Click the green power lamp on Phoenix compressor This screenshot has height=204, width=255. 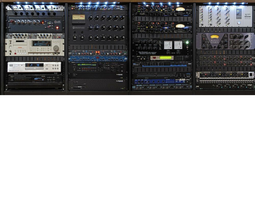[187, 43]
